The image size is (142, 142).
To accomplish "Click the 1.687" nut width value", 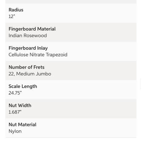I will 15,112.
